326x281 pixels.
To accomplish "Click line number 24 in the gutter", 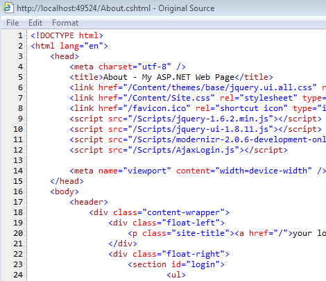I will pos(18,275).
